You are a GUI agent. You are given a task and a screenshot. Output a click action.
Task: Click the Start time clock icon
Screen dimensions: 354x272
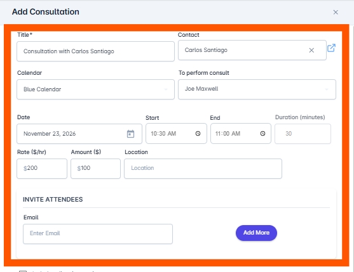(x=198, y=134)
